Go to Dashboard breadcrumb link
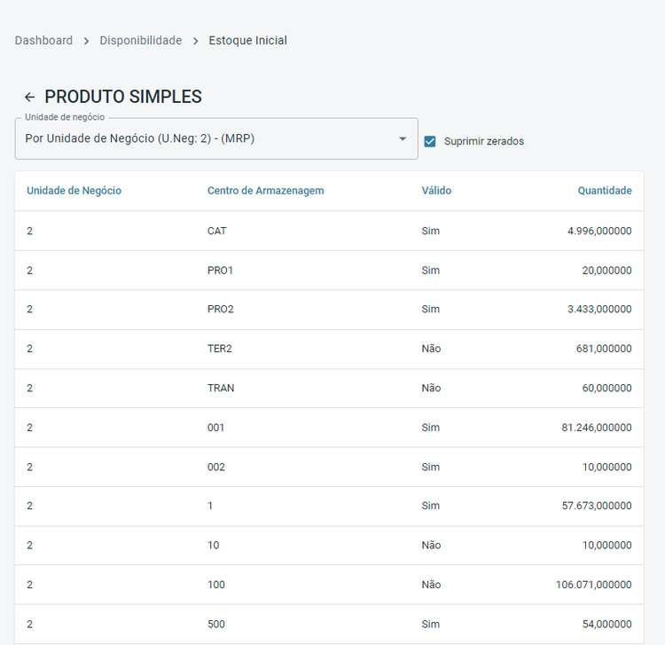This screenshot has width=665, height=645. click(x=43, y=41)
